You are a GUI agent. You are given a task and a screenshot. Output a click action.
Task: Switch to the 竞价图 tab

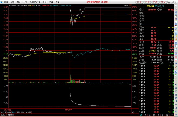(28, 112)
